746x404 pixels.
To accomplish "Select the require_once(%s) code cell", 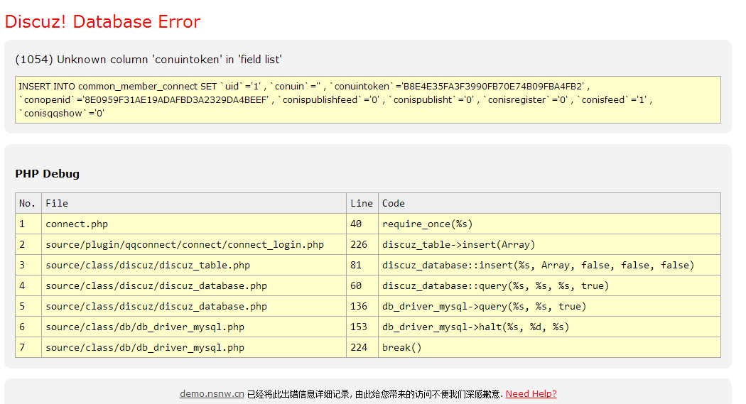I will (x=549, y=224).
